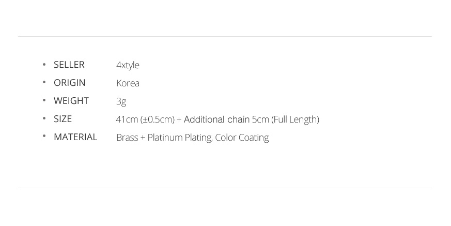
Task: Click the bottom horizontal divider line
Action: (225, 188)
